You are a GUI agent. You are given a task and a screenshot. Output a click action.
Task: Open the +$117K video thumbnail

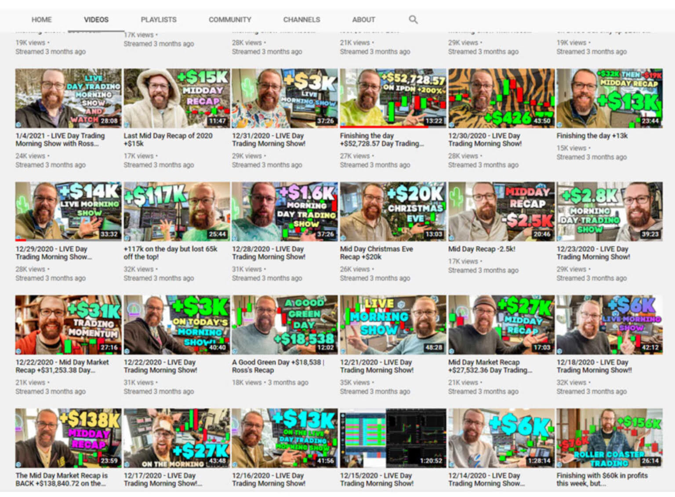177,211
